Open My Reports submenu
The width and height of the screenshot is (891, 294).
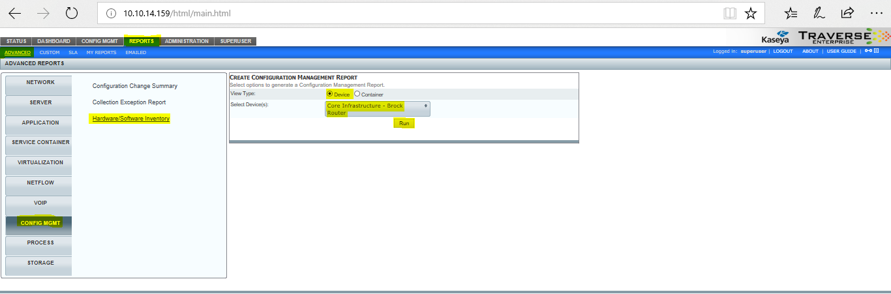tap(102, 52)
